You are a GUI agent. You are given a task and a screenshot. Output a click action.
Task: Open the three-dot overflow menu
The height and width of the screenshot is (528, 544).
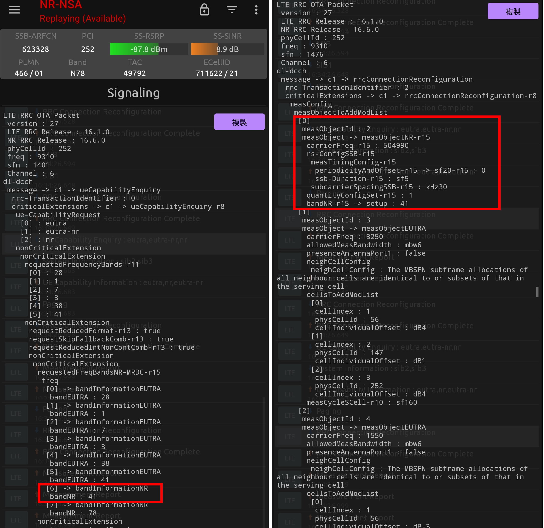click(x=256, y=10)
